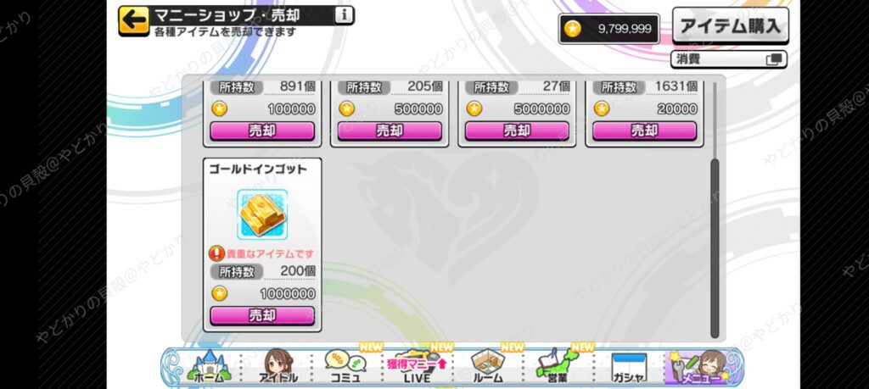This screenshot has width=869, height=389.
Task: Click 売却 for the 5000000 money item
Action: click(x=517, y=131)
